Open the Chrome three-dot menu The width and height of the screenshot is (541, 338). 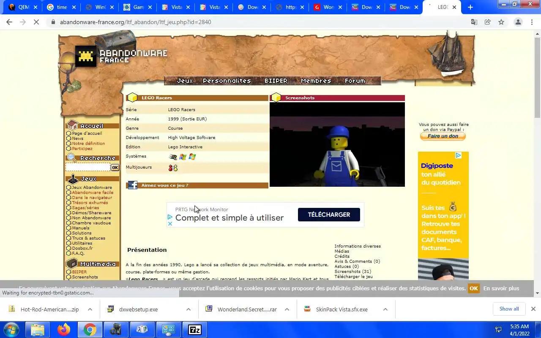coord(532,22)
